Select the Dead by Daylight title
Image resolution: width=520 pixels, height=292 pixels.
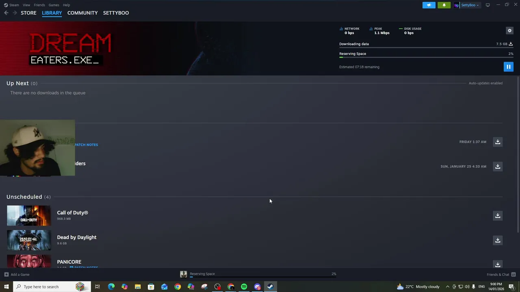pyautogui.click(x=76, y=237)
